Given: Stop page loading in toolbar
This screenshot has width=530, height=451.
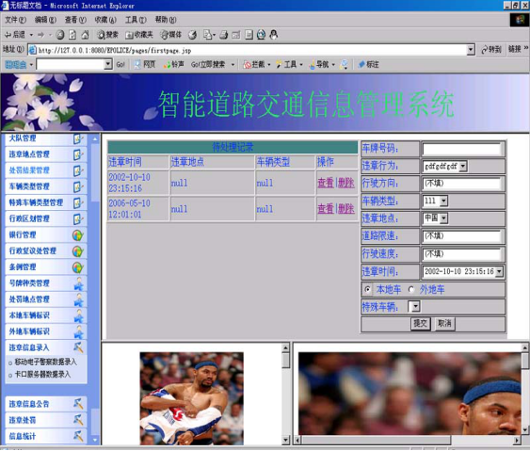Looking at the screenshot, I should tap(60, 35).
